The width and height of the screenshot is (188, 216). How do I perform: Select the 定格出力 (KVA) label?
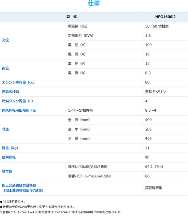click(x=81, y=36)
